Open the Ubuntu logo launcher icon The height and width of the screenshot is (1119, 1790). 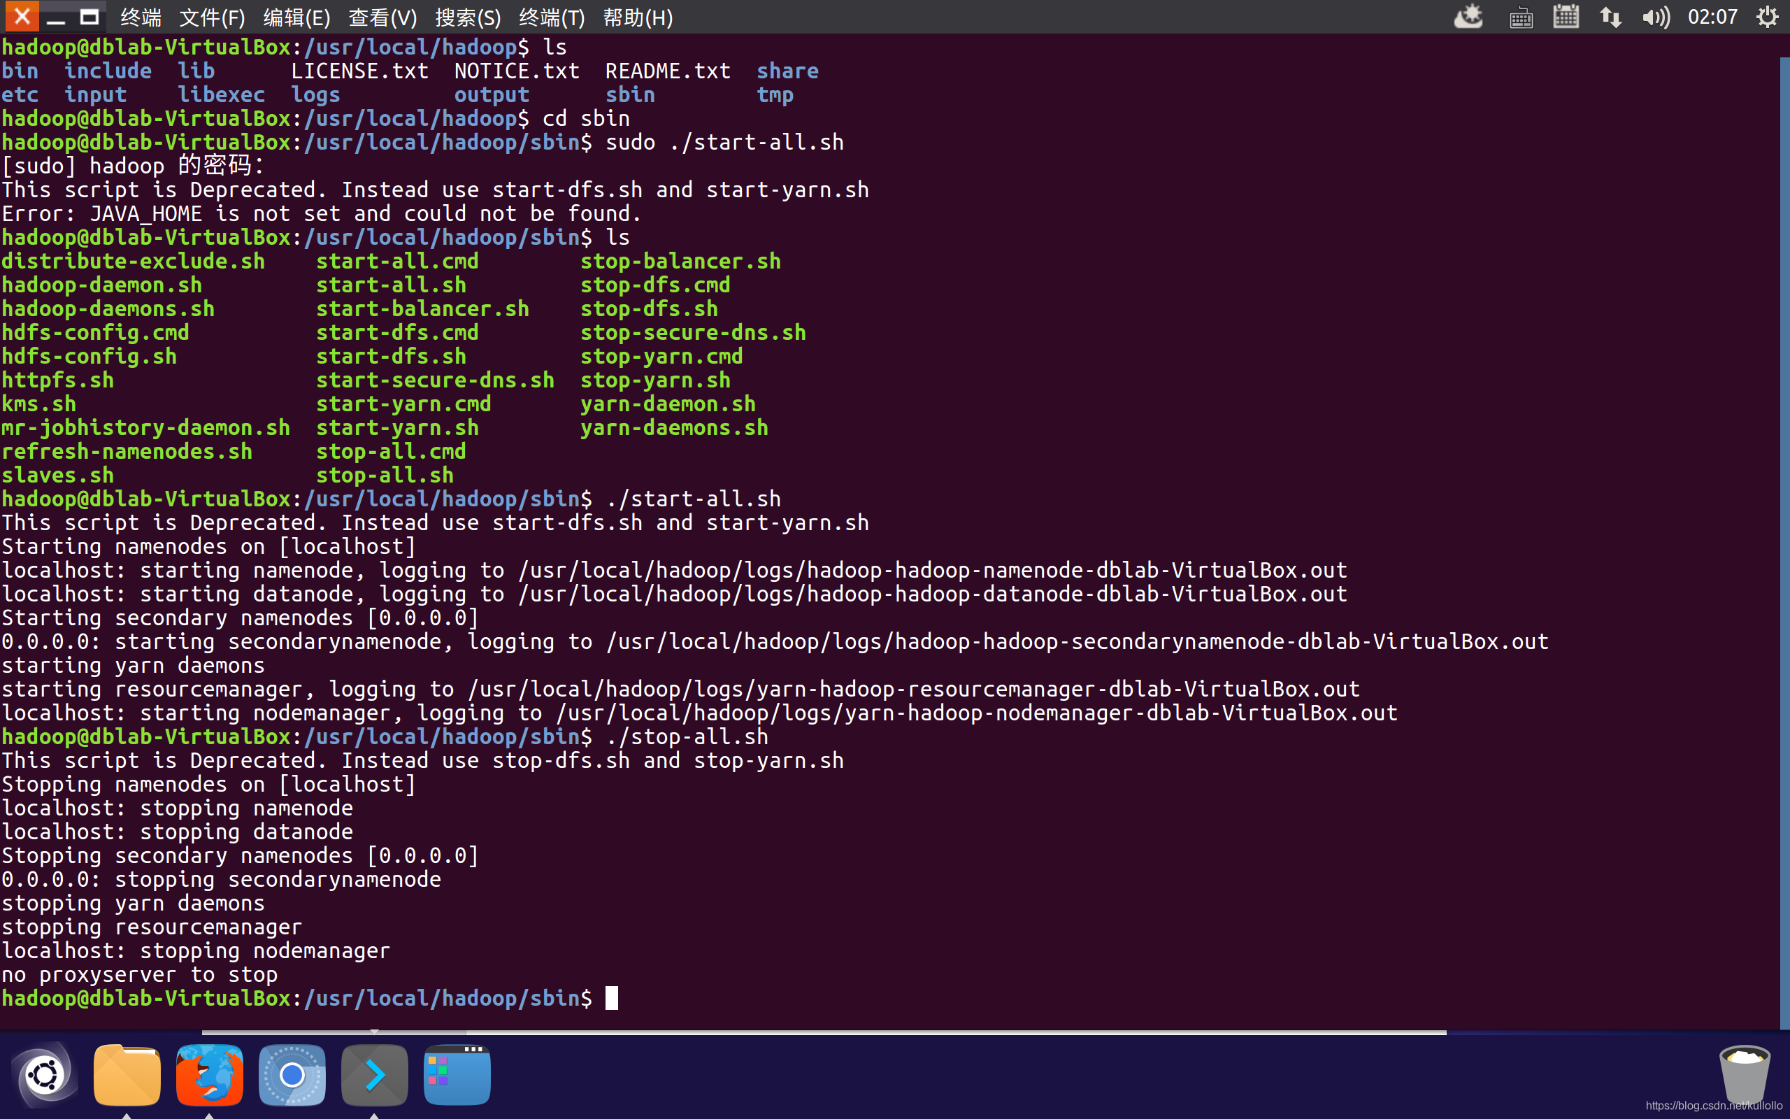point(44,1075)
